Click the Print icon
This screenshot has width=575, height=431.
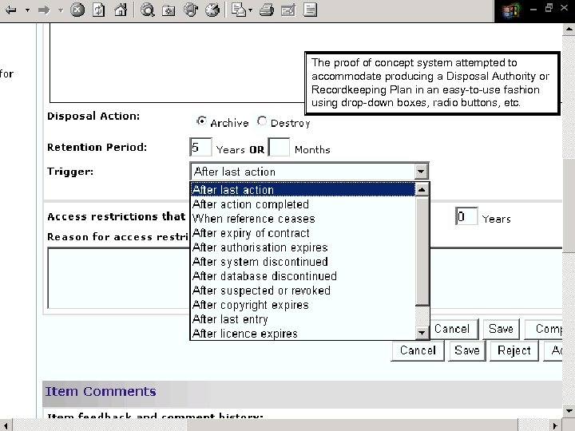point(267,10)
